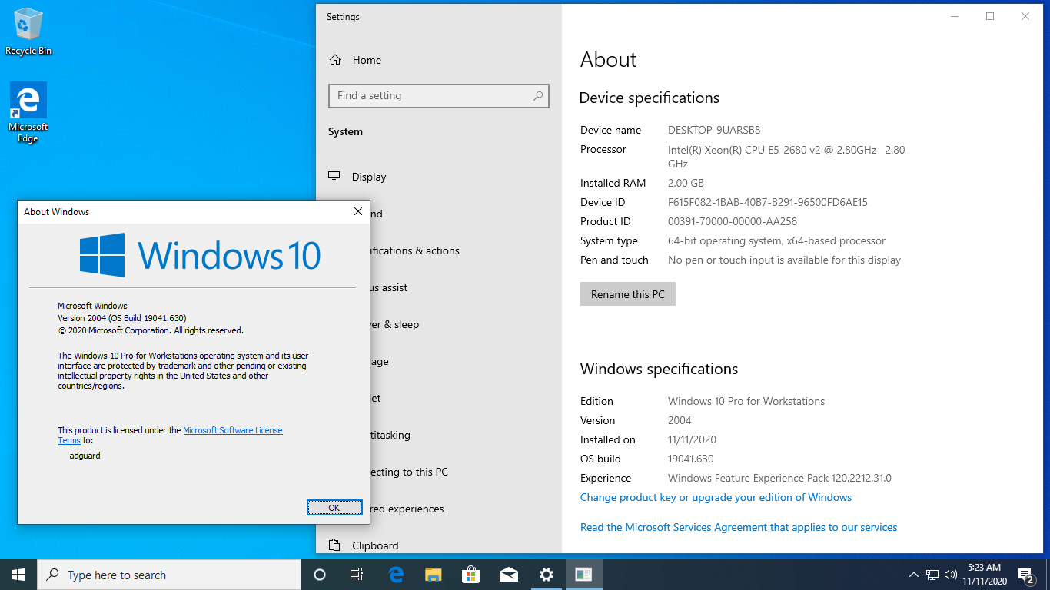Open Task View on the taskbar
1050x590 pixels.
pos(357,575)
